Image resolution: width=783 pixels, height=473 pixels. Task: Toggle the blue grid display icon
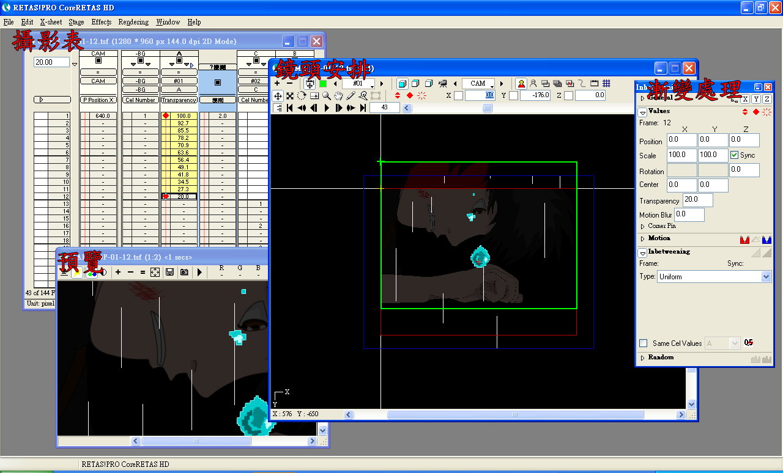point(606,83)
